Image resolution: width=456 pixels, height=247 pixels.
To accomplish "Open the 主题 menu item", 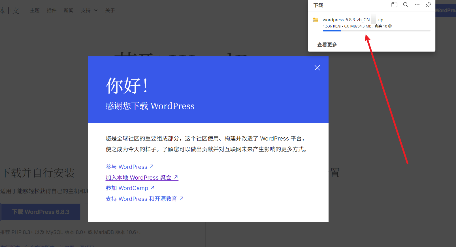I will click(x=35, y=10).
